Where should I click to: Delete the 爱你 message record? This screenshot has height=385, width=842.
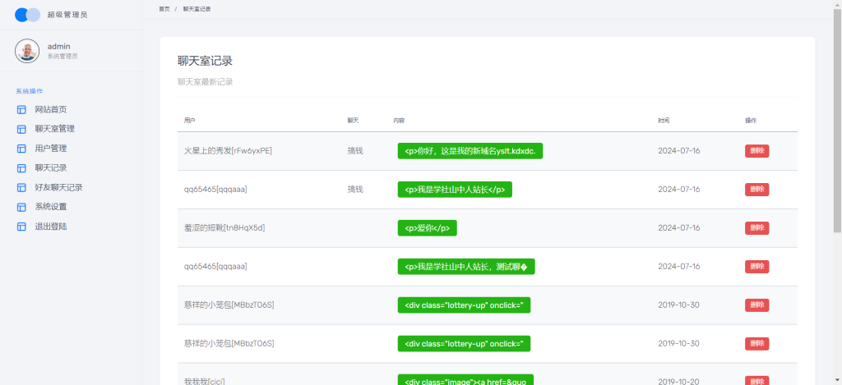[756, 228]
